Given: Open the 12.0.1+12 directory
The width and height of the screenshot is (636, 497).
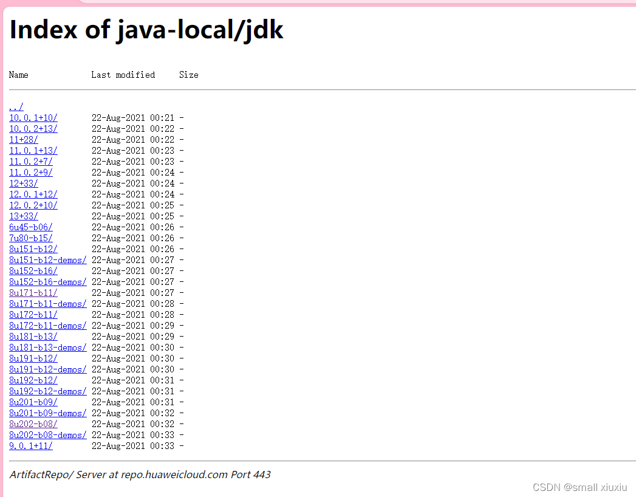Looking at the screenshot, I should point(33,194).
